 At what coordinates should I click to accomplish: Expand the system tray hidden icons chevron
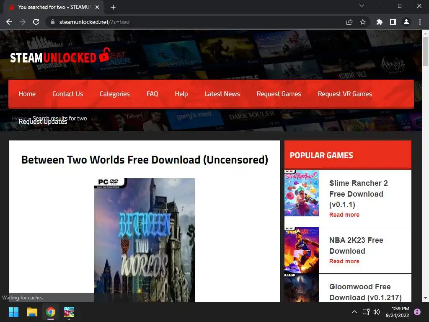354,312
